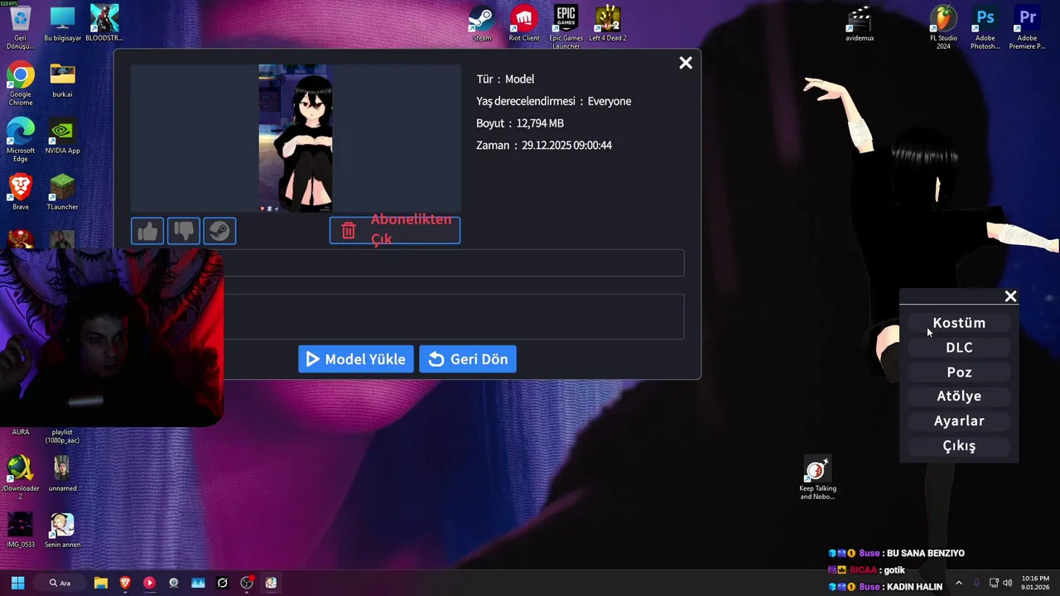Viewport: 1060px width, 596px height.
Task: Give the model a thumbs up
Action: 147,231
